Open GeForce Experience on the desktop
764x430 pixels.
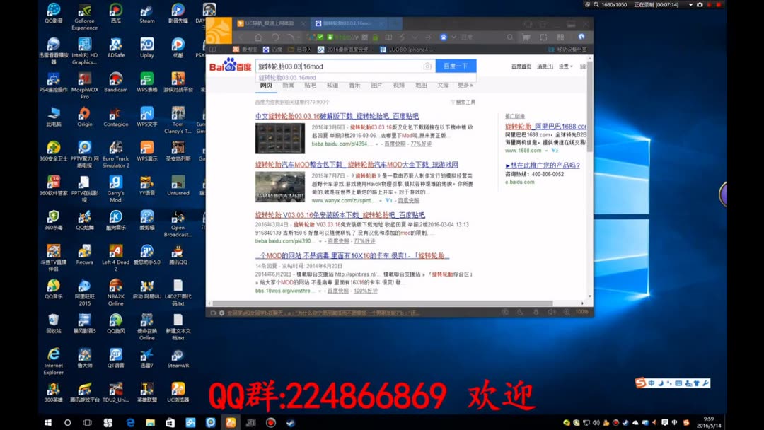click(x=83, y=11)
